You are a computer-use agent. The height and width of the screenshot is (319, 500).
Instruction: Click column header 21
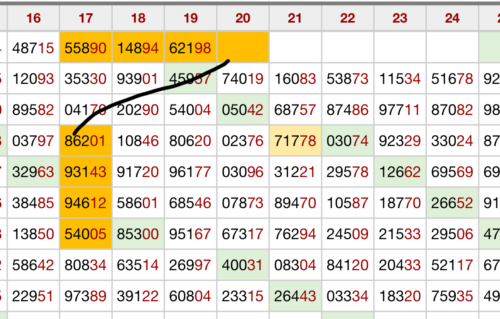[x=295, y=18]
